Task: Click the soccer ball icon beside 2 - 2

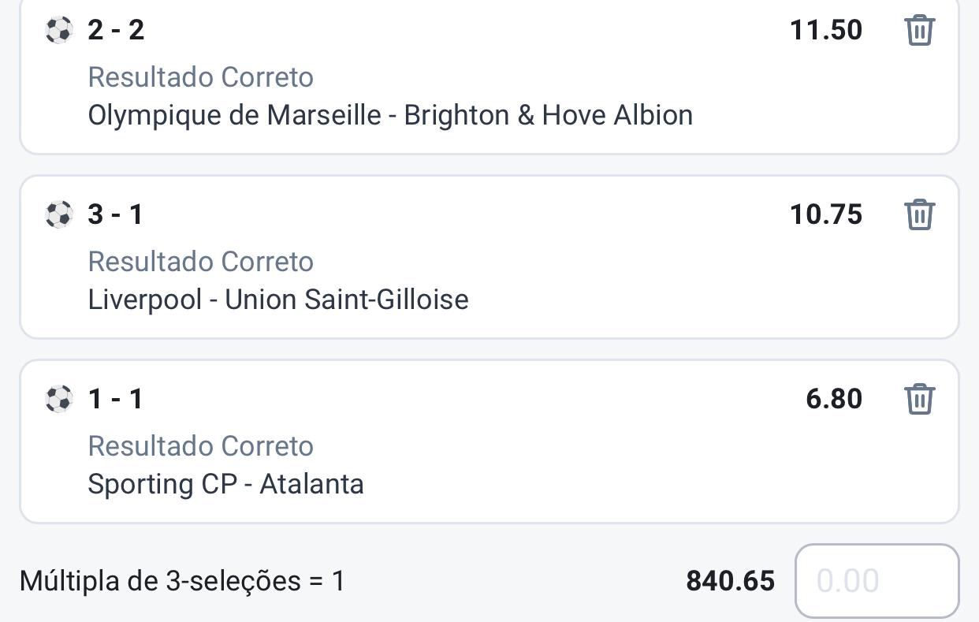Action: click(59, 30)
